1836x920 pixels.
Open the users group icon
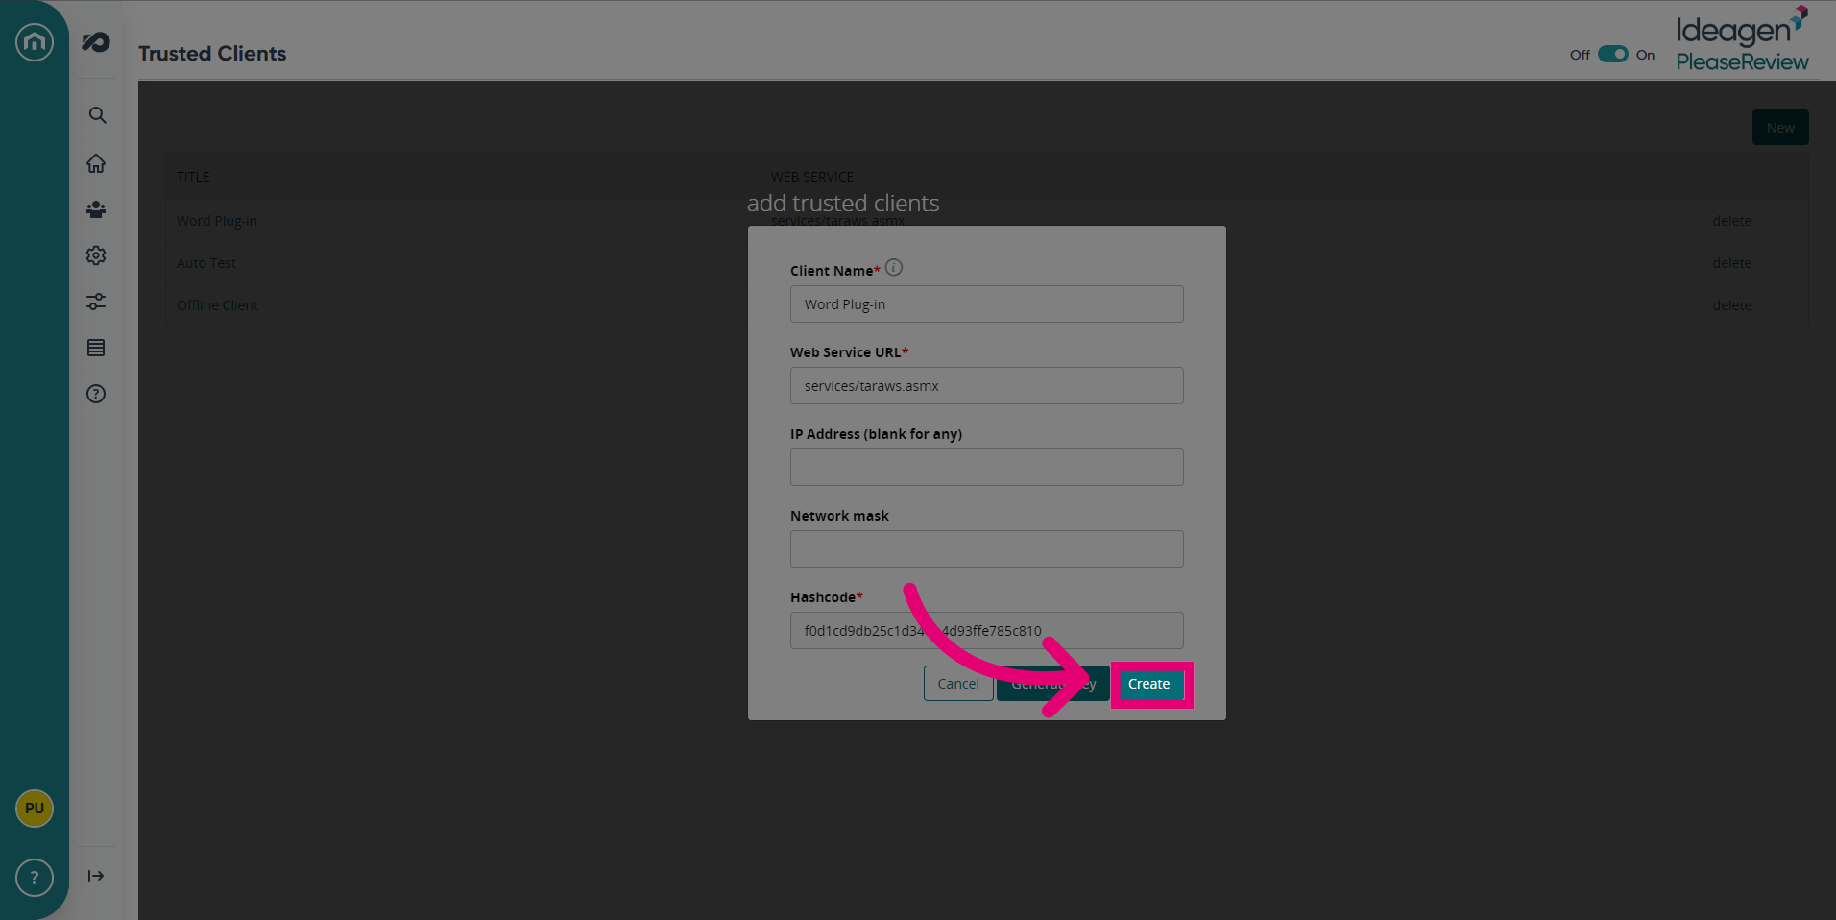pos(96,209)
